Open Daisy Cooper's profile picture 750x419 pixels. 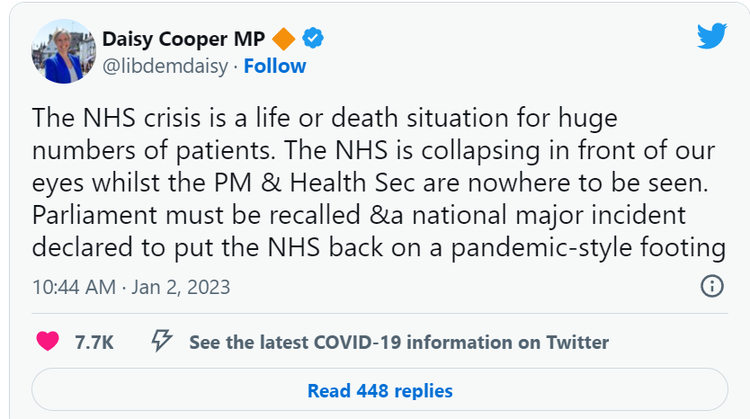coord(64,51)
